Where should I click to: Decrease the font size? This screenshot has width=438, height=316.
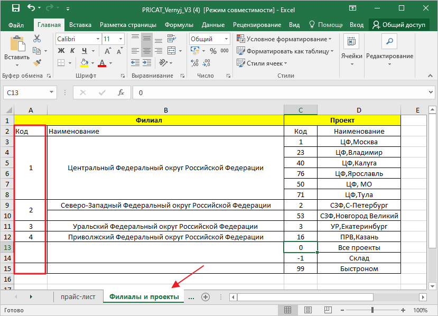[119, 51]
